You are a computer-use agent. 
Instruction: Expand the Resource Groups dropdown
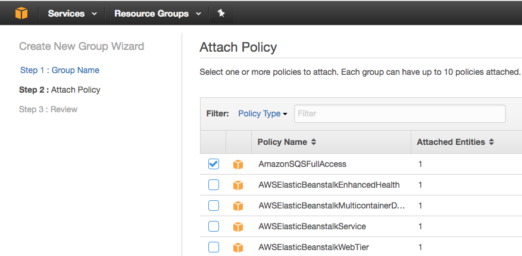point(157,13)
